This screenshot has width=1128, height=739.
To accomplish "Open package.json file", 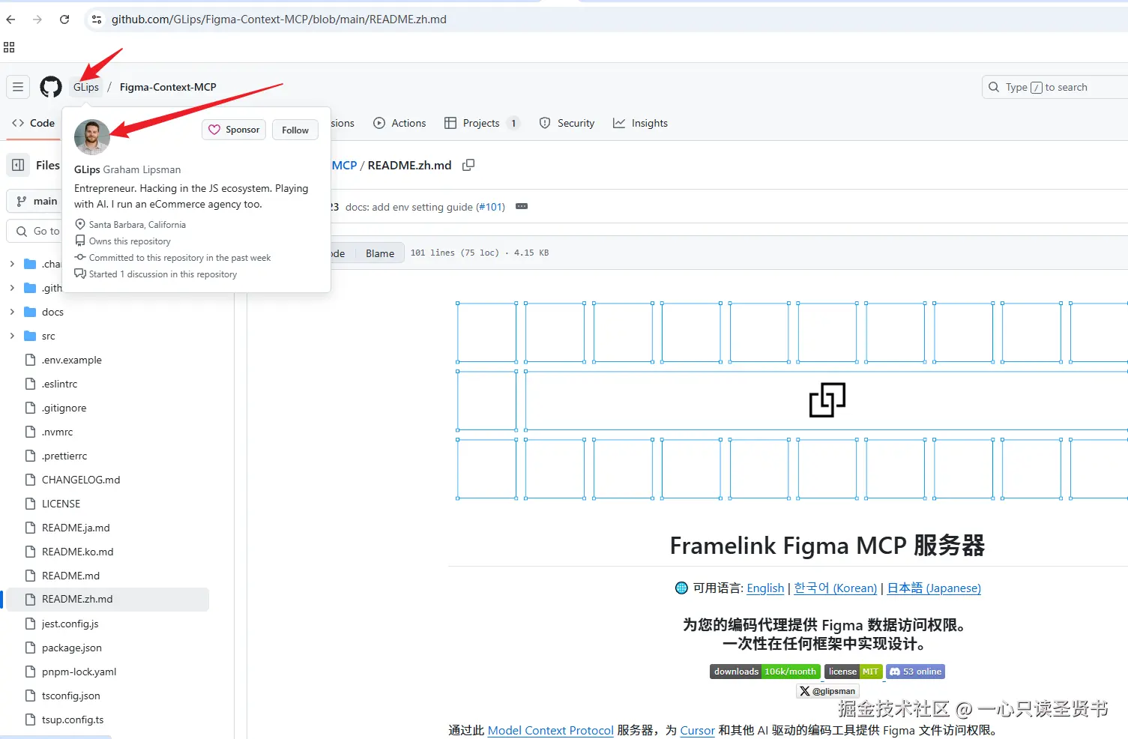I will (x=71, y=648).
